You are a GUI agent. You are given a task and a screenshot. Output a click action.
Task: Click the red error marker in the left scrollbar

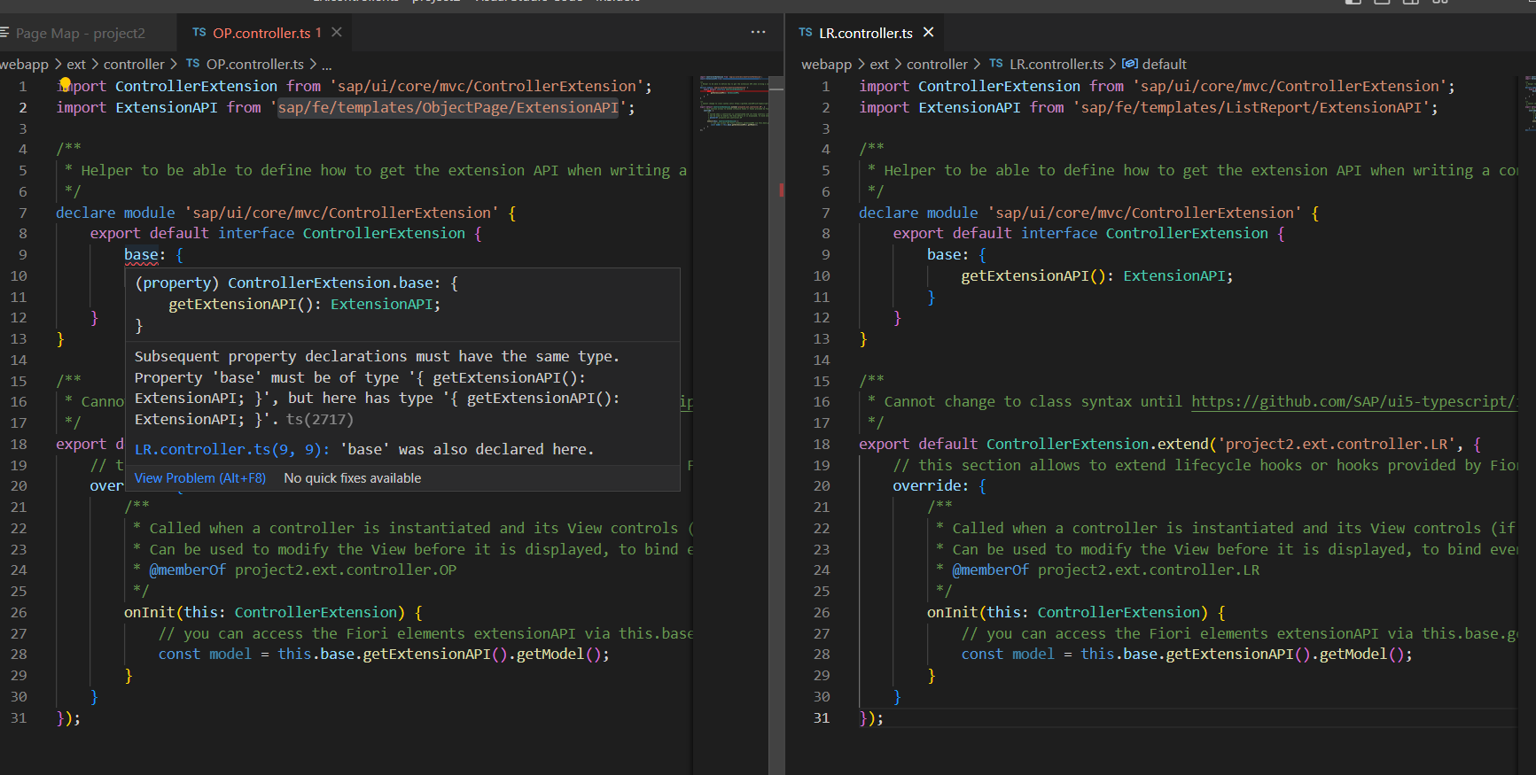781,190
